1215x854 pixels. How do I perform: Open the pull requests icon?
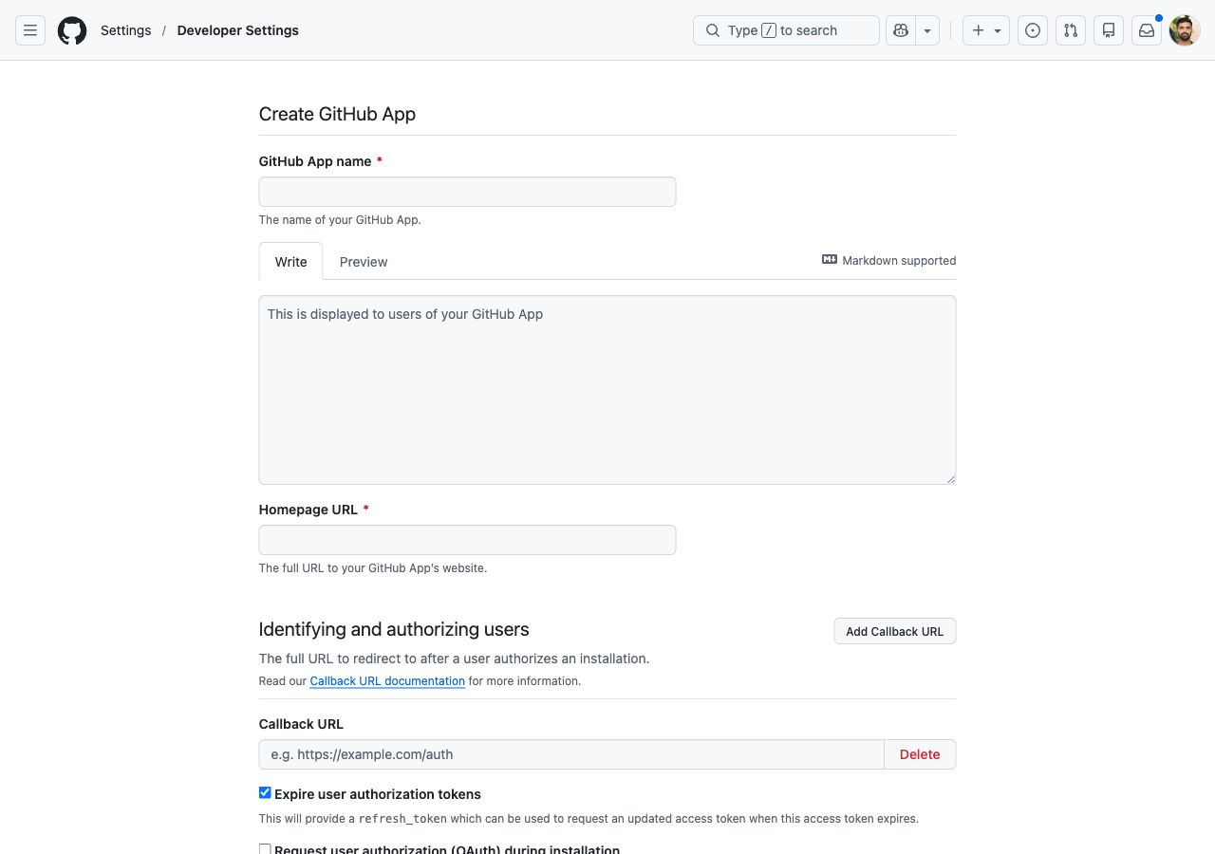pos(1071,30)
